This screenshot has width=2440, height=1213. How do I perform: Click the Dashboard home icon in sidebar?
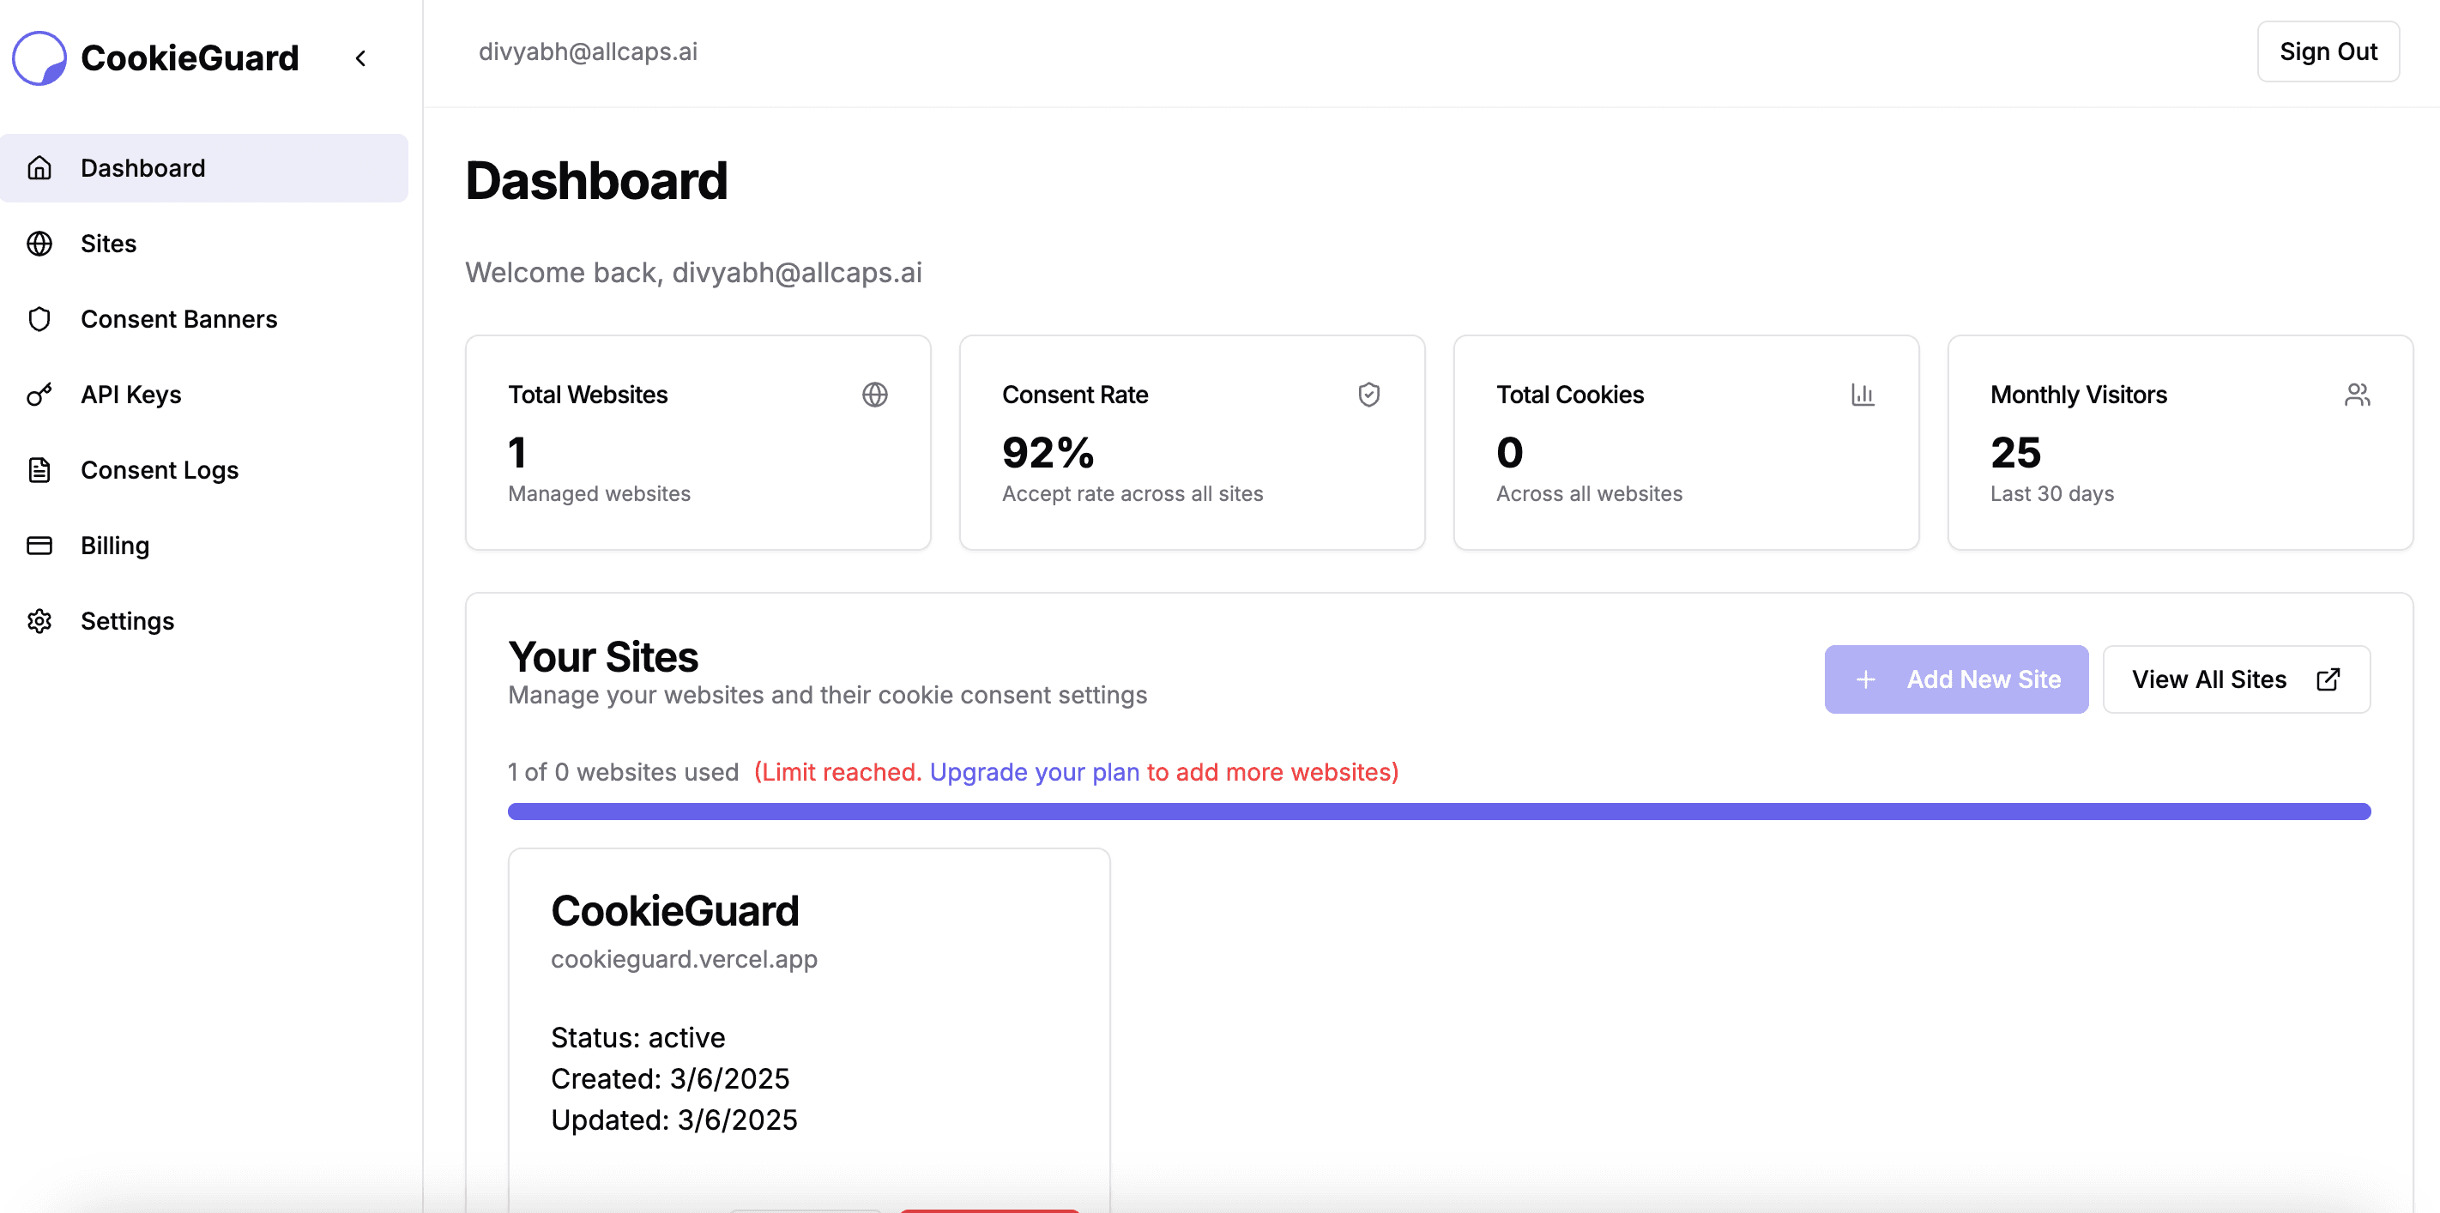39,167
